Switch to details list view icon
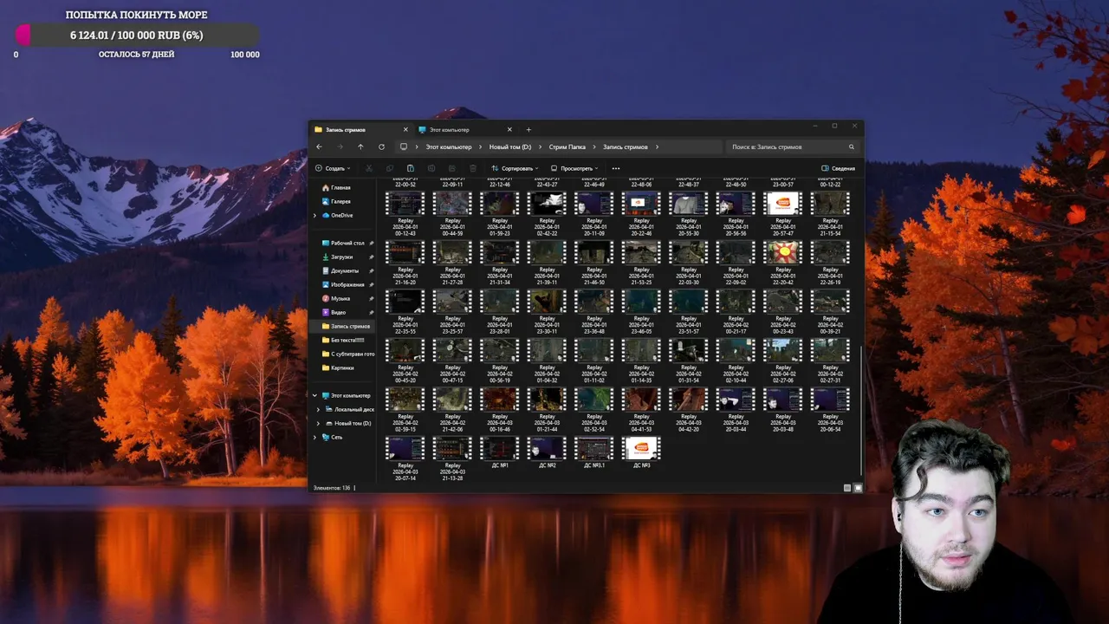 point(847,488)
